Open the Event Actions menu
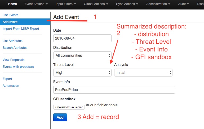This screenshot has width=204, height=129. click(36, 4)
